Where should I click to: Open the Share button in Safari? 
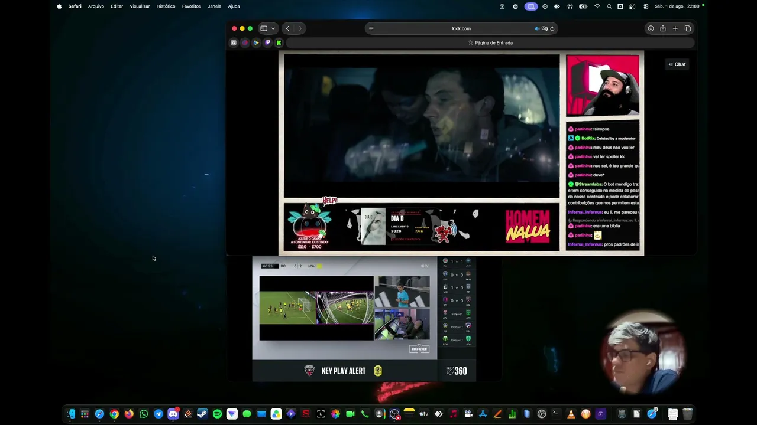click(x=663, y=28)
